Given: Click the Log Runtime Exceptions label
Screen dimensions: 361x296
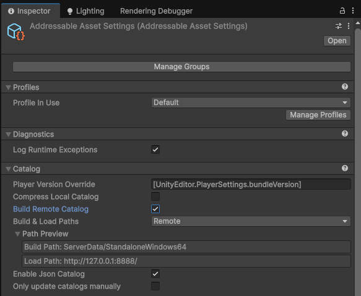Looking at the screenshot, I should (x=55, y=150).
